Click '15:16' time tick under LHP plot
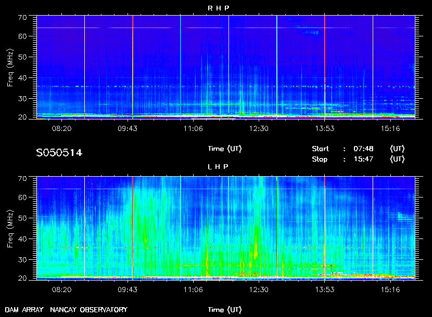 (390, 289)
